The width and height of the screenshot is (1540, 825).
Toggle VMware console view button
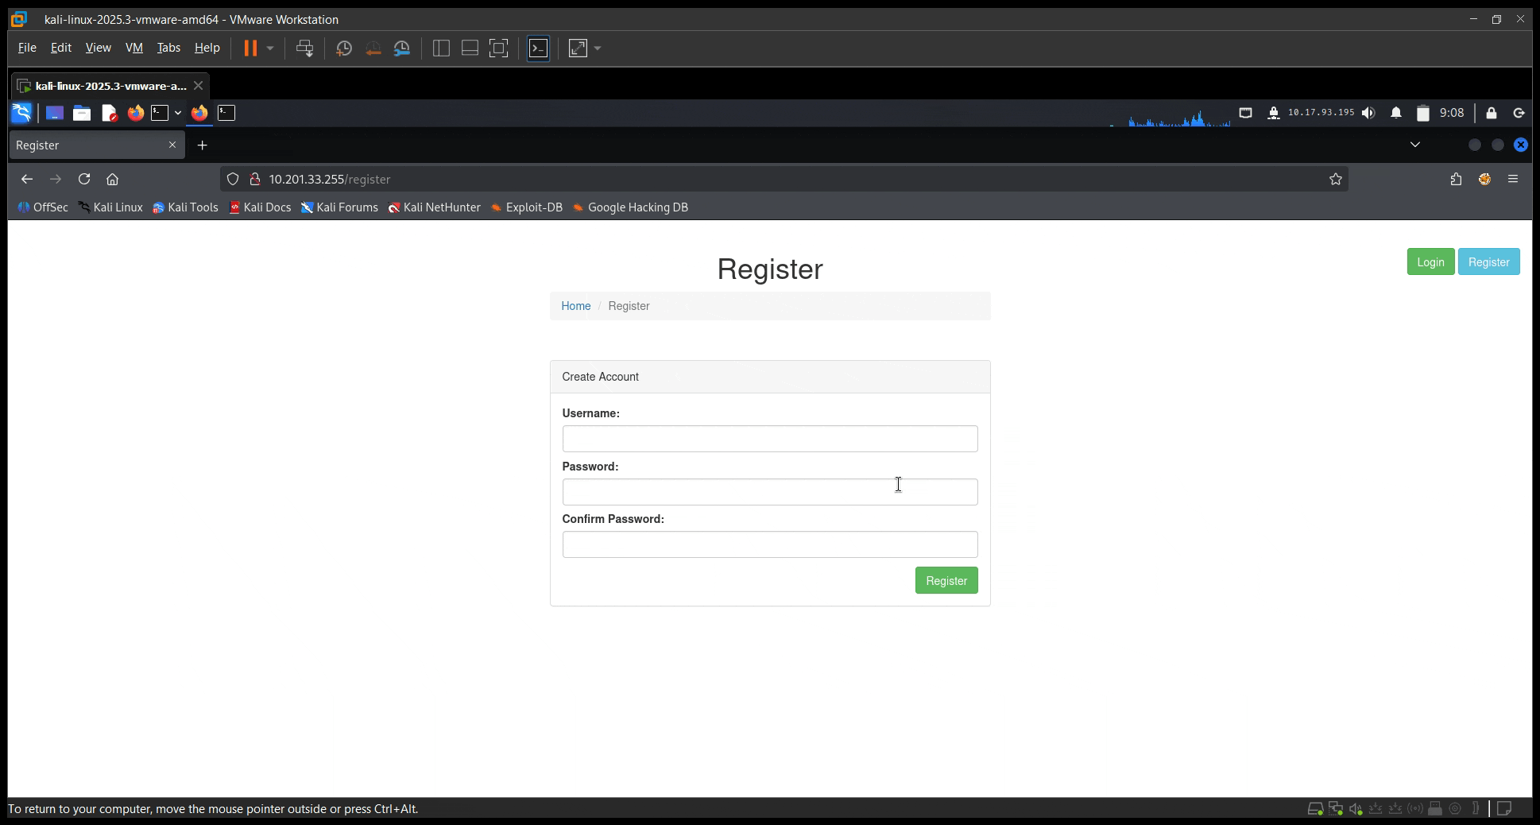(538, 48)
